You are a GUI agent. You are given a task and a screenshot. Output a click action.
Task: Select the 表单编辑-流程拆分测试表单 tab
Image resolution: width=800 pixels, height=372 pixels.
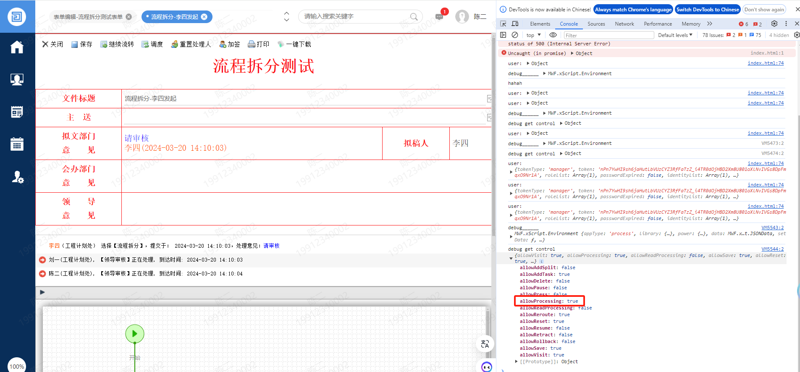pyautogui.click(x=88, y=17)
